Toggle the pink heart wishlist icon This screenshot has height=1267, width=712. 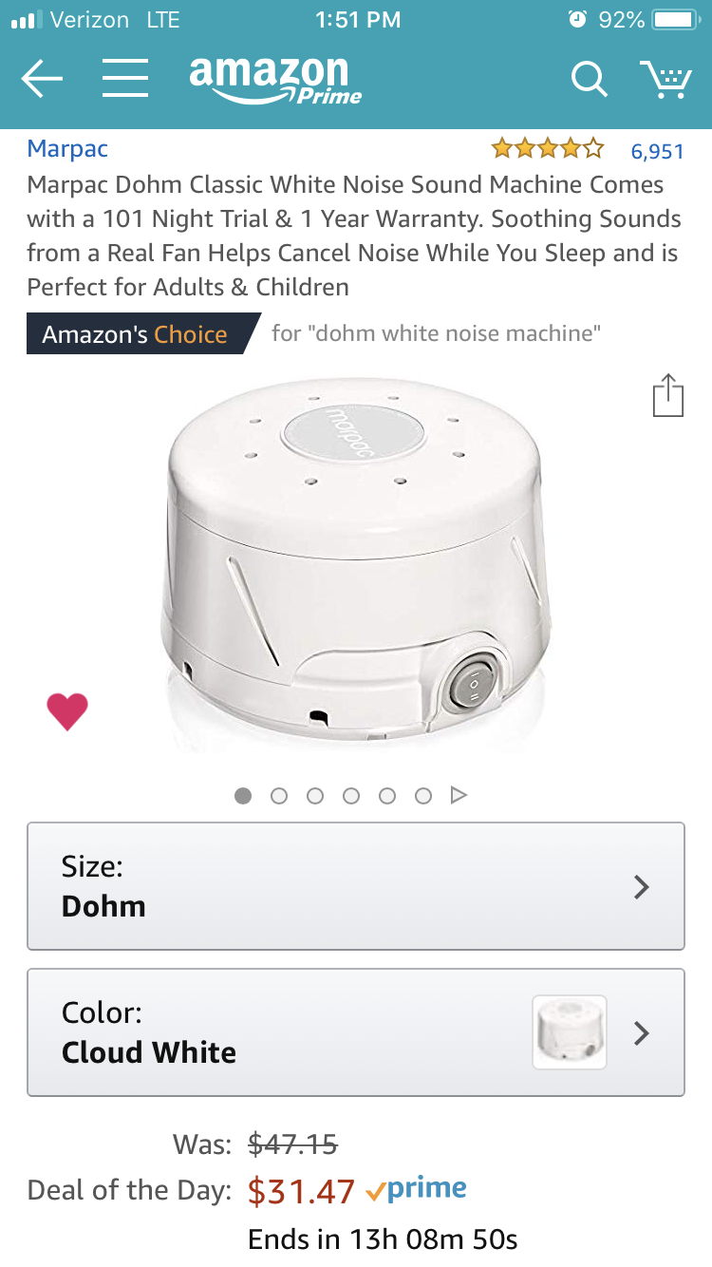[67, 711]
